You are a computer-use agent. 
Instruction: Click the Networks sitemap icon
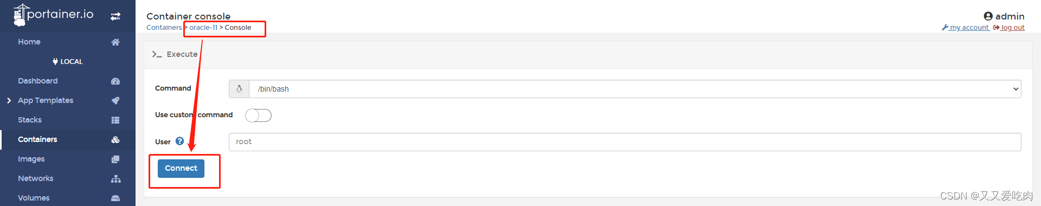tap(116, 179)
